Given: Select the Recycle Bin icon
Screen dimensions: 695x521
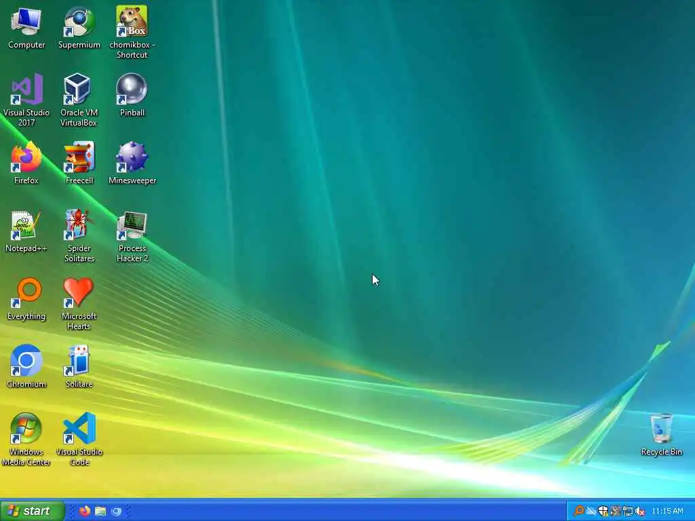Looking at the screenshot, I should point(661,435).
